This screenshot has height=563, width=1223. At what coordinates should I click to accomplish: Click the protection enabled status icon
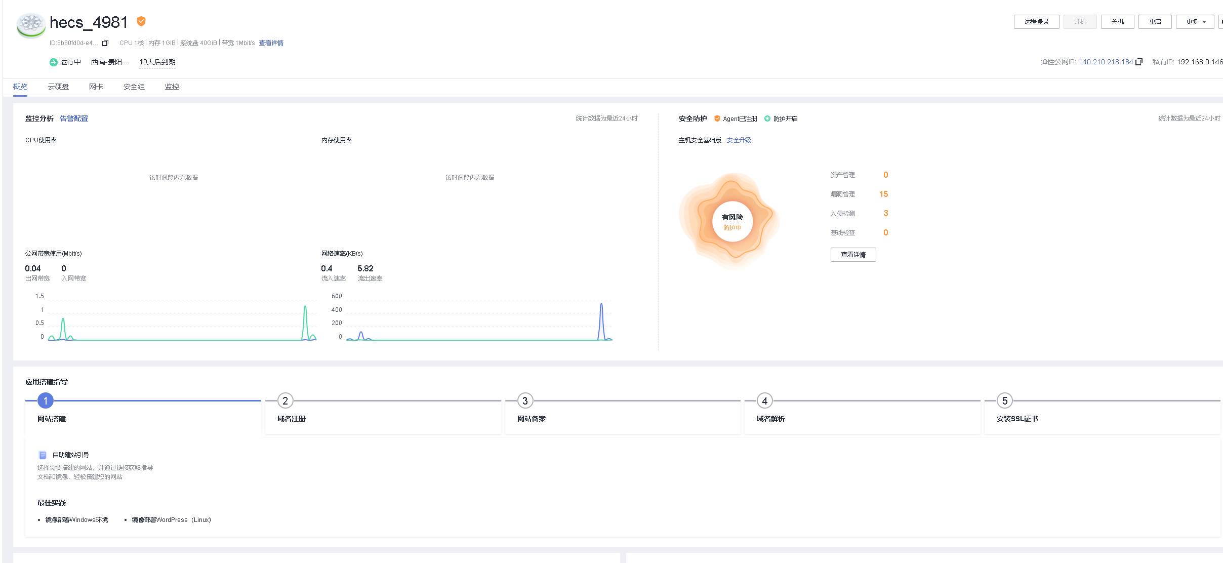(767, 118)
